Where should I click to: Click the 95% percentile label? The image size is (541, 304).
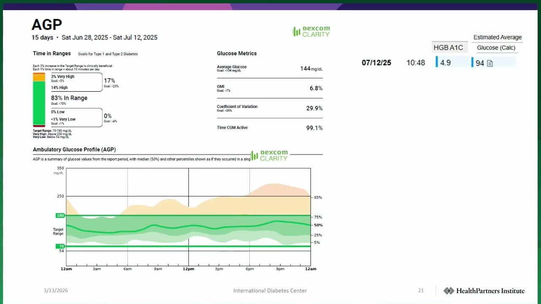pyautogui.click(x=318, y=197)
